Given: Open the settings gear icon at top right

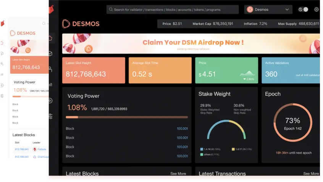Looking at the screenshot, I should (x=317, y=9).
